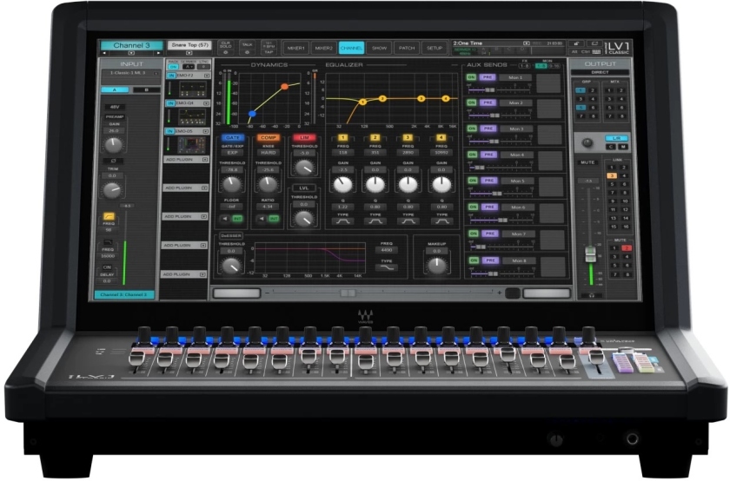
Task: Tap tempo with TAP button
Action: point(269,52)
